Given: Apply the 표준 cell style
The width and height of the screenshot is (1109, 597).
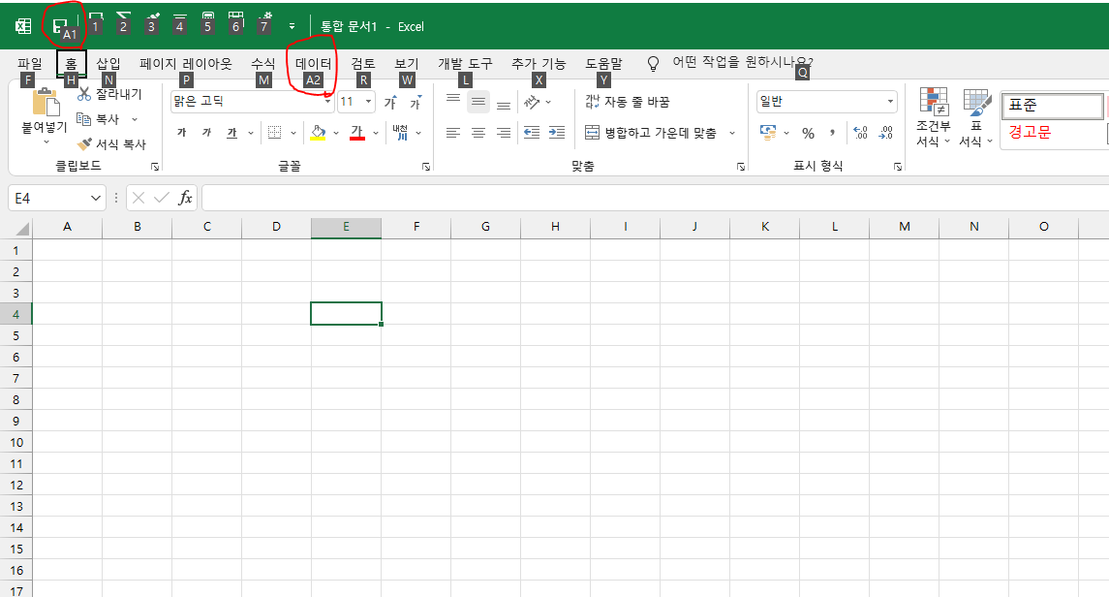Looking at the screenshot, I should pyautogui.click(x=1053, y=106).
